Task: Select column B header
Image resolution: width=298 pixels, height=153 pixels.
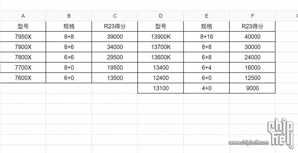Action: 69,16
